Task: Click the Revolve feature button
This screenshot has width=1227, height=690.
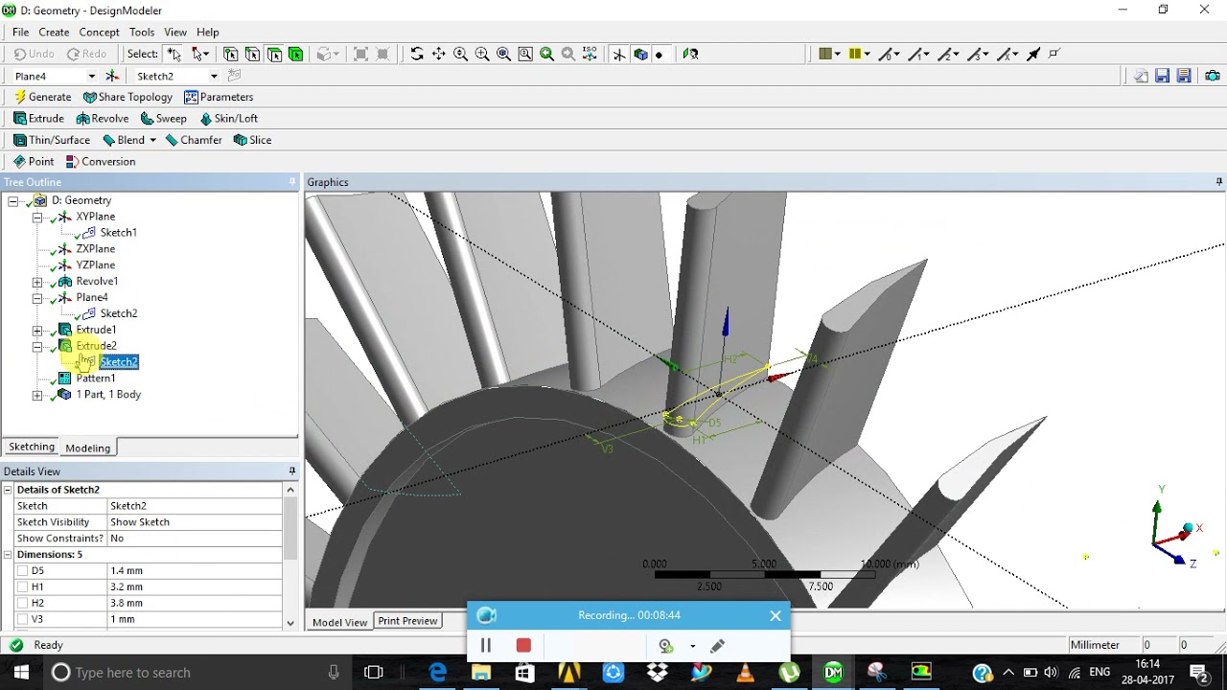Action: click(102, 119)
